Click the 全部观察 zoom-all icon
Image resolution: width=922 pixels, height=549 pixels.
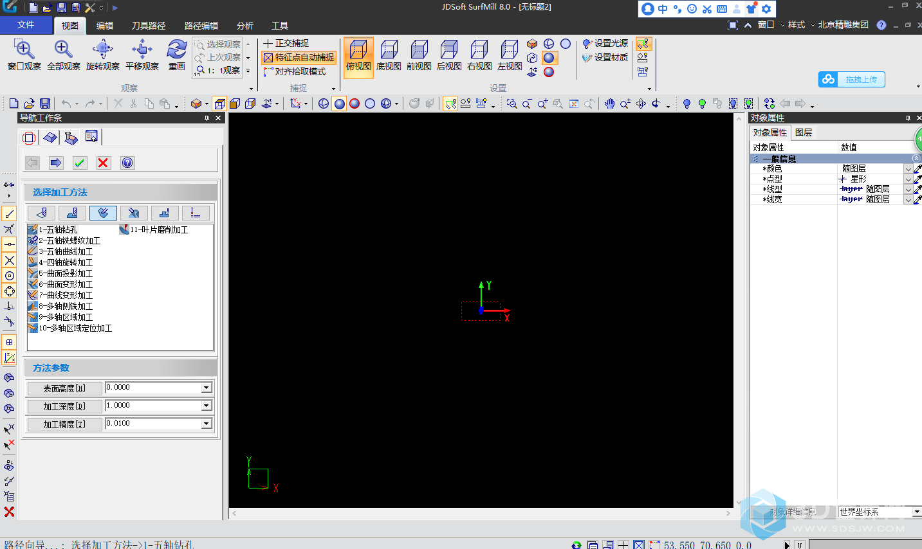63,50
